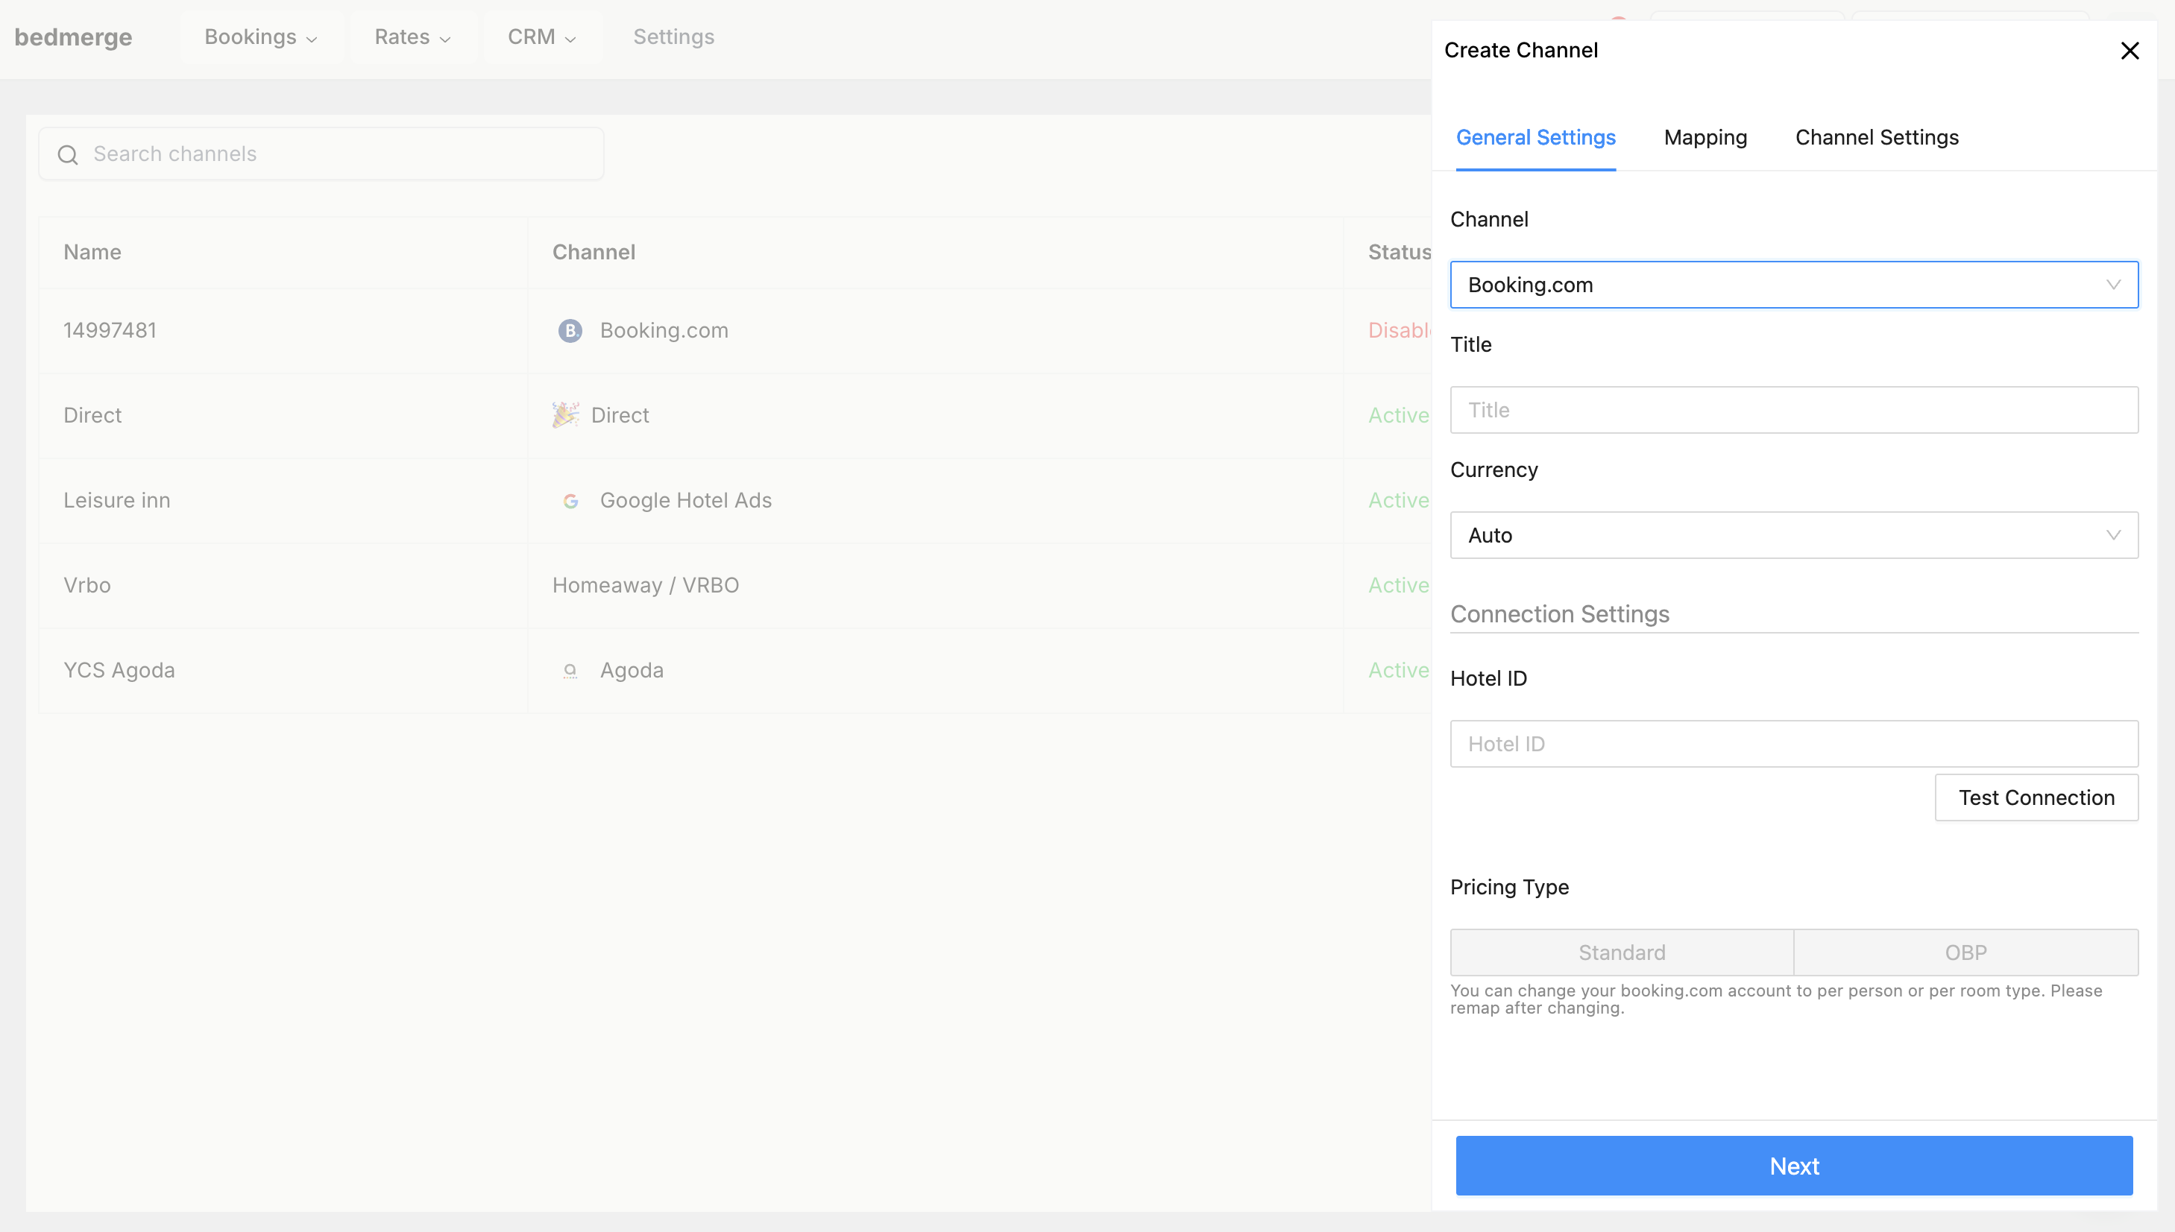The image size is (2175, 1232).
Task: Select the OBP pricing type
Action: 1965,952
